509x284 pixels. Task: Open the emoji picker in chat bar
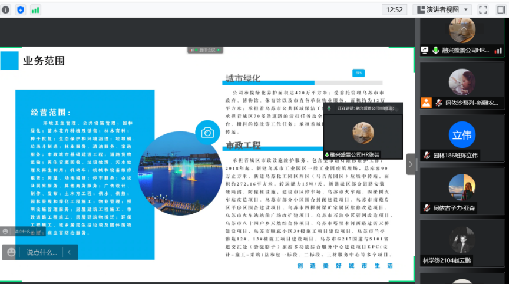pyautogui.click(x=11, y=252)
